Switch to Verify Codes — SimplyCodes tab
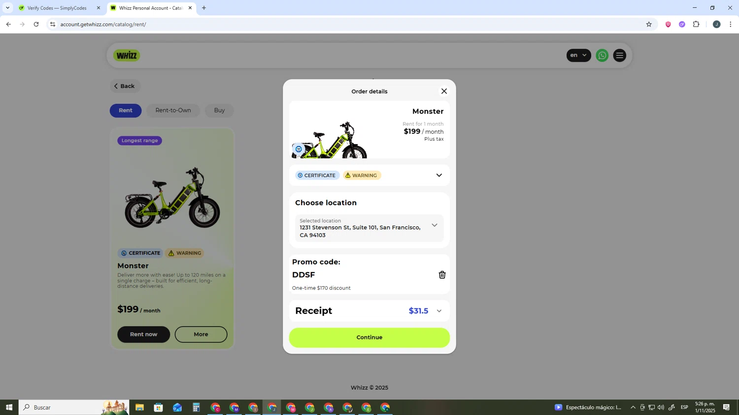Screen dimensions: 739x415 pyautogui.click(x=57, y=8)
